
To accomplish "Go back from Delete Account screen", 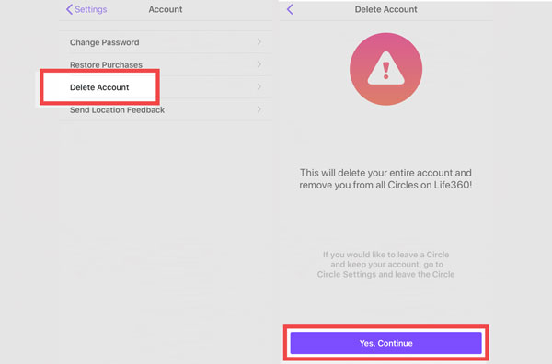I will (290, 9).
